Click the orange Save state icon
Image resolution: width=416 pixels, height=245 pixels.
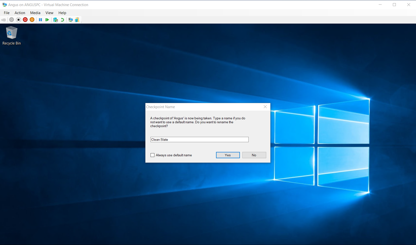pos(32,20)
